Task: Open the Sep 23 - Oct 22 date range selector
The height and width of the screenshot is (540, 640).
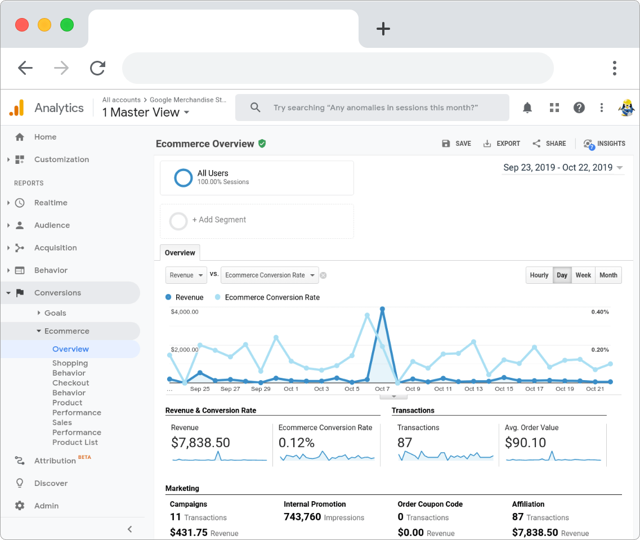Action: 562,167
